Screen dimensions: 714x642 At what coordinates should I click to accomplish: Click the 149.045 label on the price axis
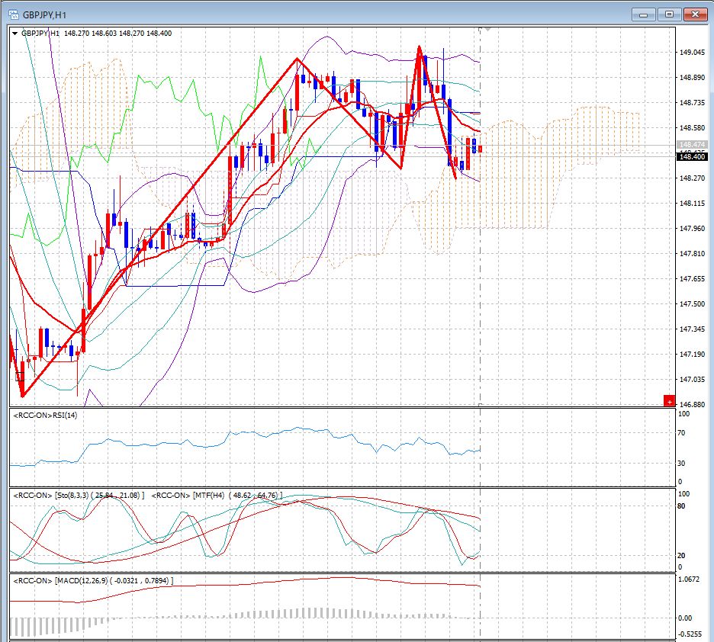pos(693,52)
